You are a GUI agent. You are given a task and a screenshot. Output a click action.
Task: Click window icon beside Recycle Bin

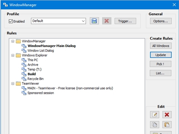coord(24,79)
